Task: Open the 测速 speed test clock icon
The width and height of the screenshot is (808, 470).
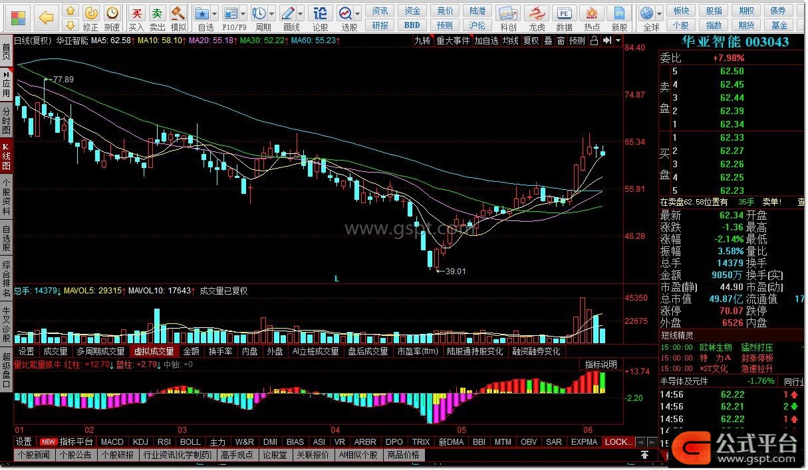Action: coord(112,18)
